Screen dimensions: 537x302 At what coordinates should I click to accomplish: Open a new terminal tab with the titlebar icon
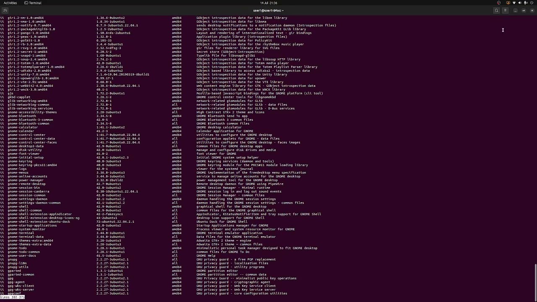click(x=5, y=10)
